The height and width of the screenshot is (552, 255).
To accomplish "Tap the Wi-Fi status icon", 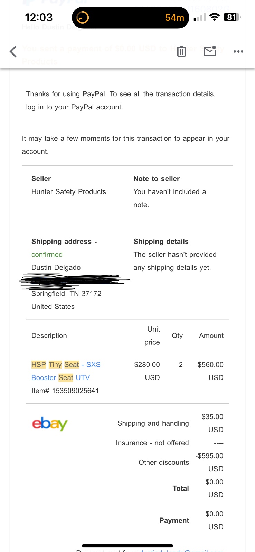I will click(215, 17).
